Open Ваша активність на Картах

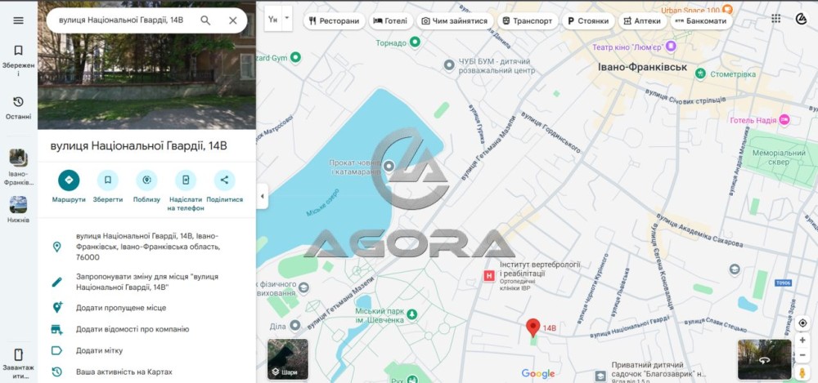point(146,372)
